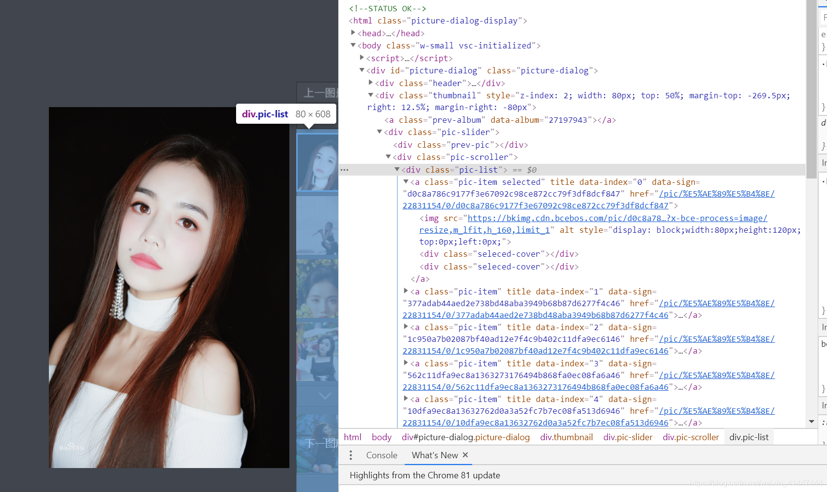Click the next-album button below thumbnails
827x492 pixels.
click(x=318, y=443)
